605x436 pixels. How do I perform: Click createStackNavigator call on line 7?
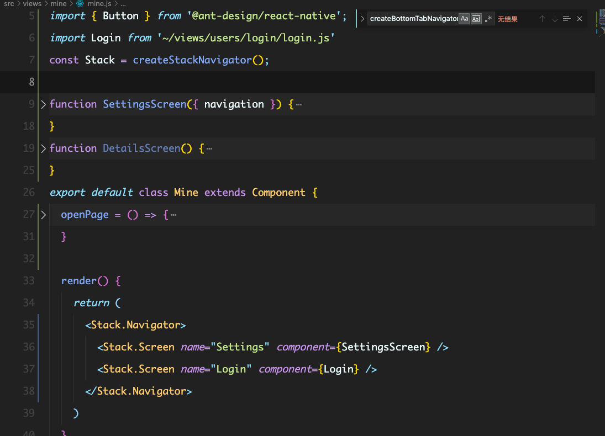click(192, 60)
